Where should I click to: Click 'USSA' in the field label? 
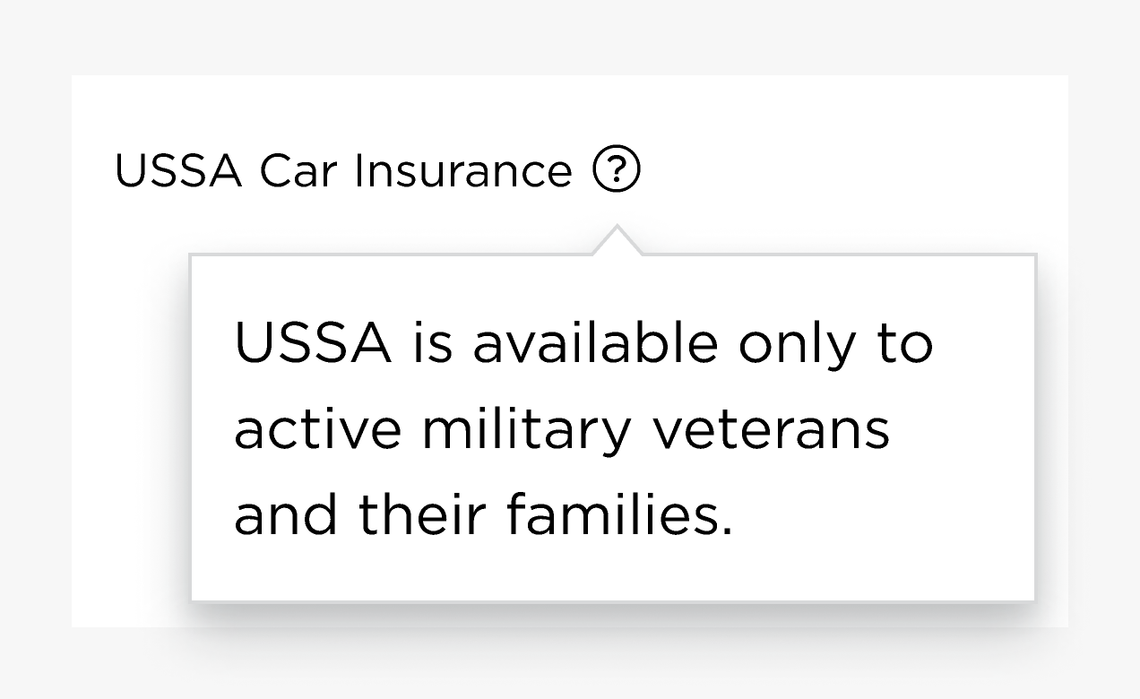click(178, 171)
